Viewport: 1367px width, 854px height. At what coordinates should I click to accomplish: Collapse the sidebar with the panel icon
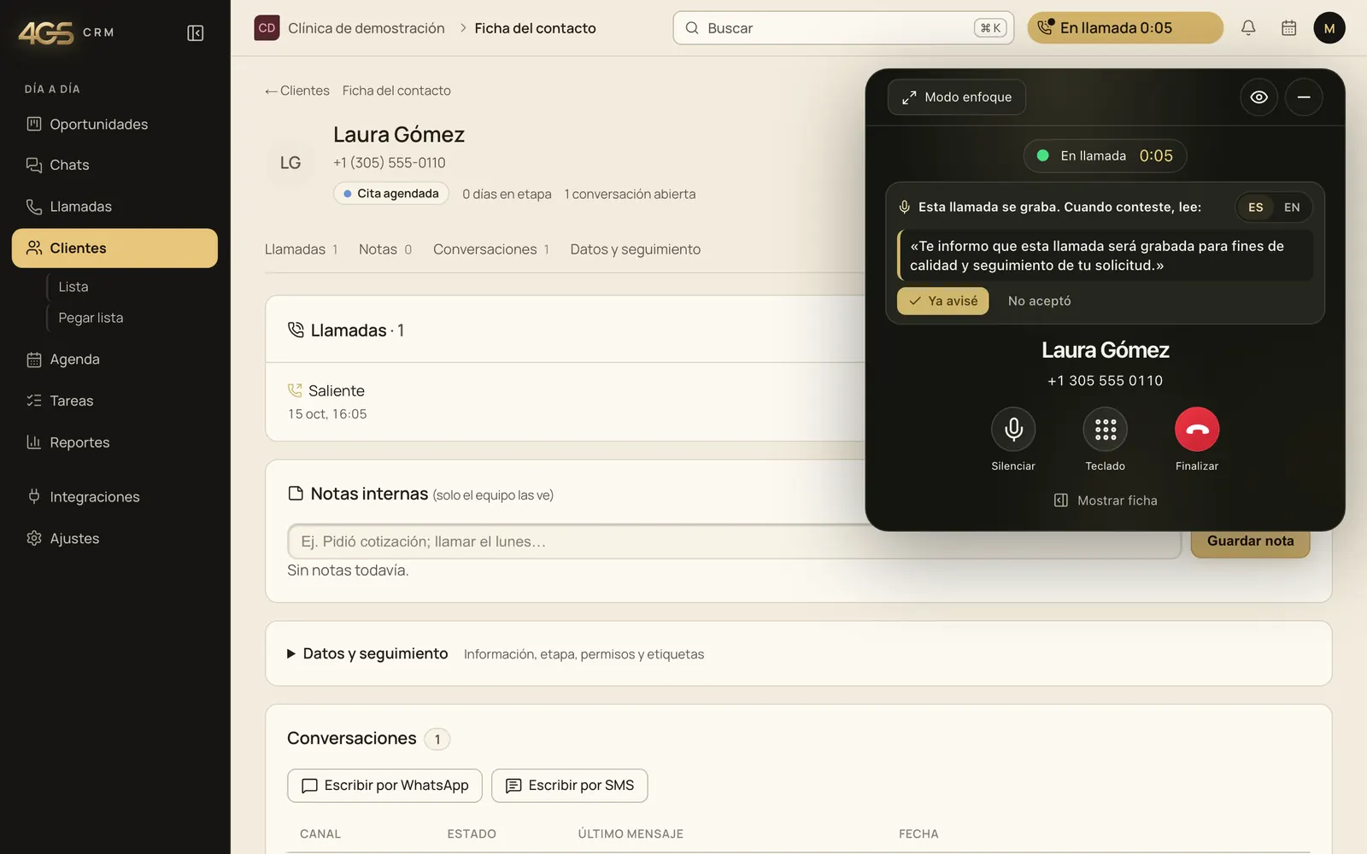(x=195, y=32)
